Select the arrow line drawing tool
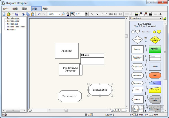 tap(97, 14)
